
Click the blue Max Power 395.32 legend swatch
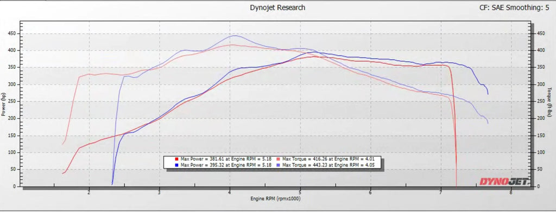176,165
